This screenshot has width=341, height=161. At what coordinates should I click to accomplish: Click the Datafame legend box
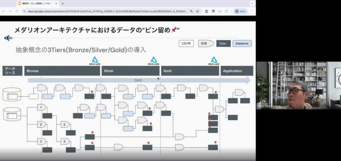242,44
